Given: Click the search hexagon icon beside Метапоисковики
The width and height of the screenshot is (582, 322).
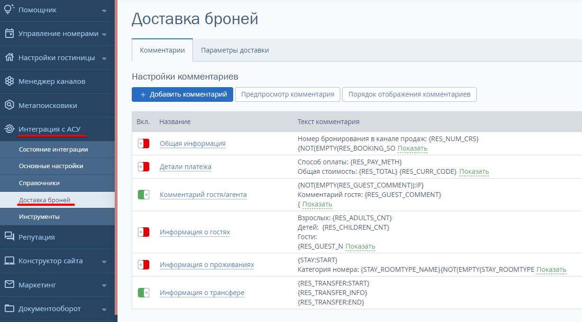Looking at the screenshot, I should pyautogui.click(x=9, y=105).
